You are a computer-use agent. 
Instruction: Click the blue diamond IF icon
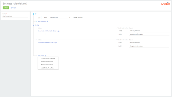pyautogui.click(x=33, y=14)
